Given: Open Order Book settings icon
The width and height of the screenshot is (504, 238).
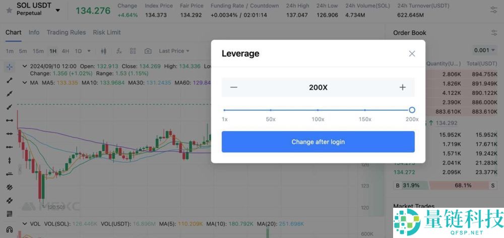Looking at the screenshot, I should pos(494,33).
